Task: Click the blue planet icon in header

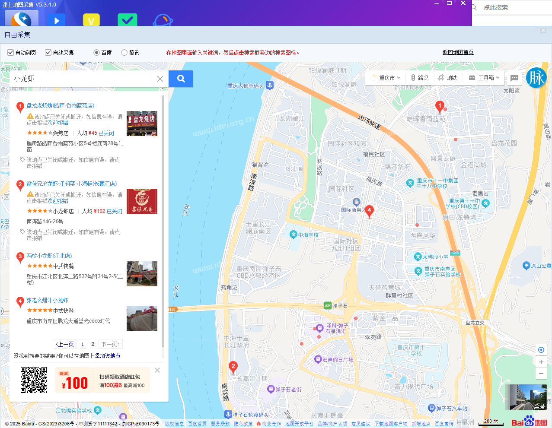Action: (163, 20)
